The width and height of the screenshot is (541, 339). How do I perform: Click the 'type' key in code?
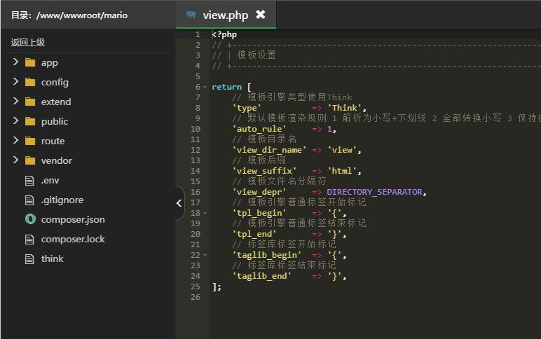point(247,108)
